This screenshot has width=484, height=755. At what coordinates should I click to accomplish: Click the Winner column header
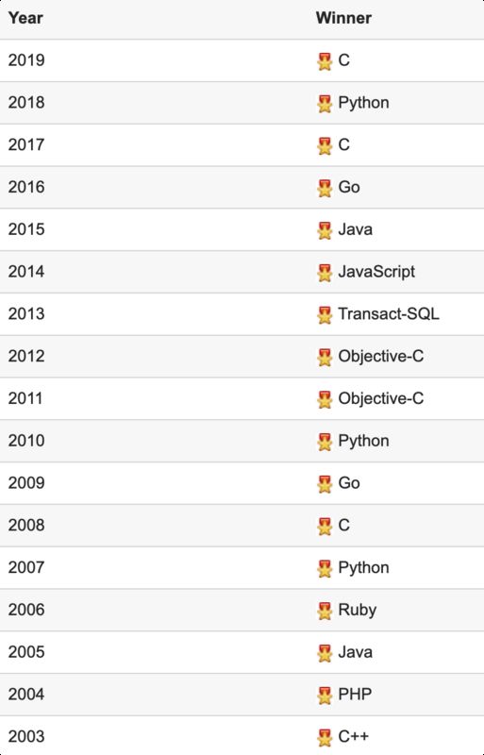(x=343, y=18)
